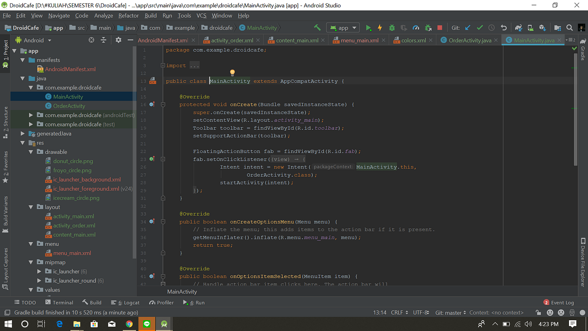
Task: Open Chrome from the Windows taskbar
Action: [129, 324]
